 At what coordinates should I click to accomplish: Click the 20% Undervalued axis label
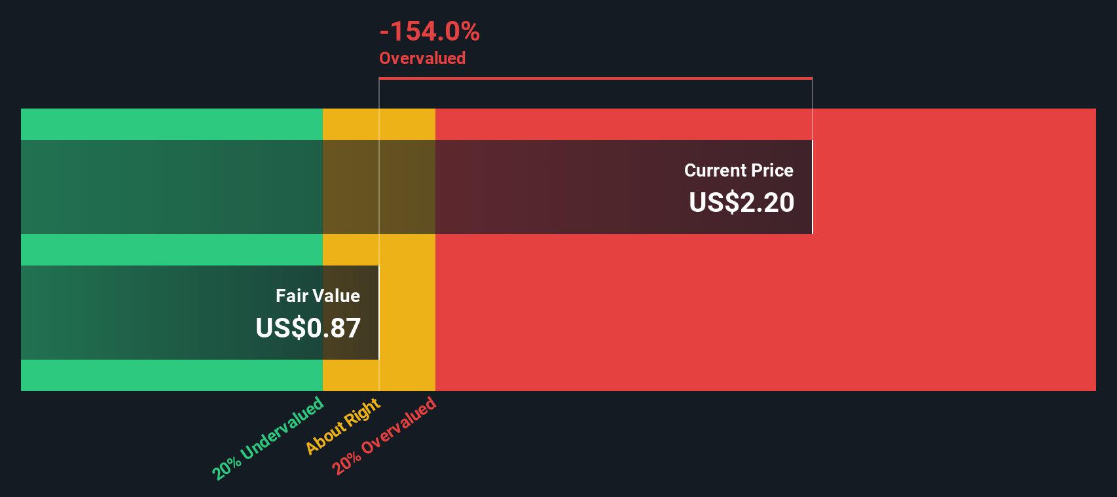[268, 437]
